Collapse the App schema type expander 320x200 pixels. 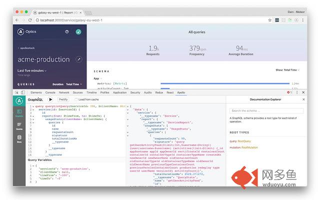pos(101,78)
